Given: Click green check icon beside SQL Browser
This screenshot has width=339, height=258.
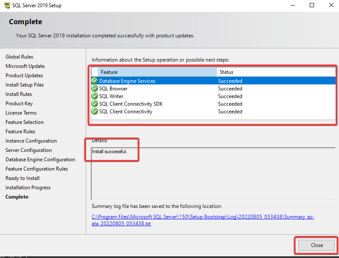Looking at the screenshot, I should [95, 88].
